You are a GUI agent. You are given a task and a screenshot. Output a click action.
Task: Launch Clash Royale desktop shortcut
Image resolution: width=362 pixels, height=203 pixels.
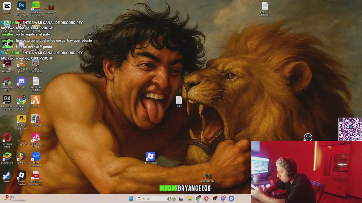[x=36, y=121]
